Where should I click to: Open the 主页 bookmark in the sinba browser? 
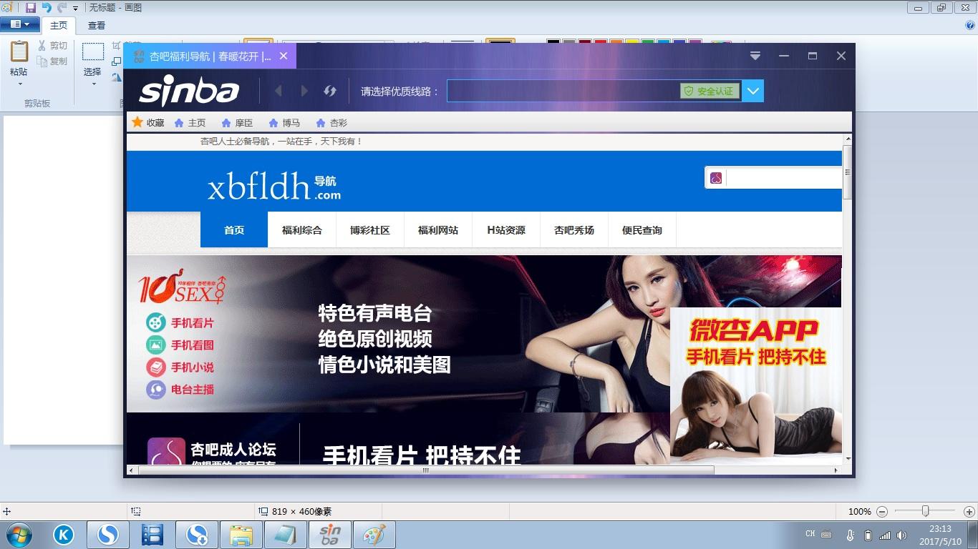point(190,123)
